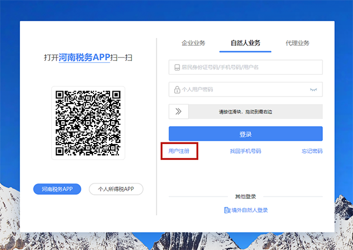The image size is (353, 250).
Task: Click the 请按住滑块 slider track
Action: tap(245, 111)
